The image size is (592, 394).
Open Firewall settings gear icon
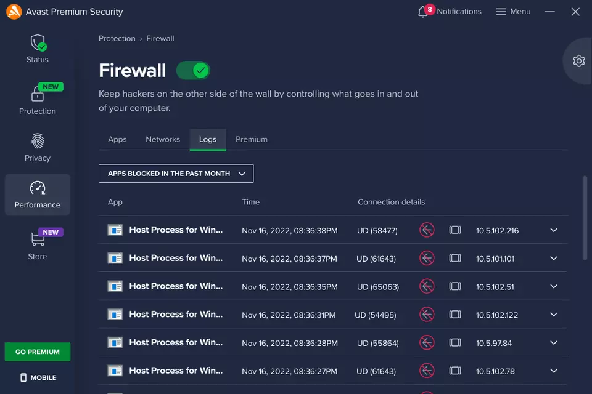(x=579, y=61)
